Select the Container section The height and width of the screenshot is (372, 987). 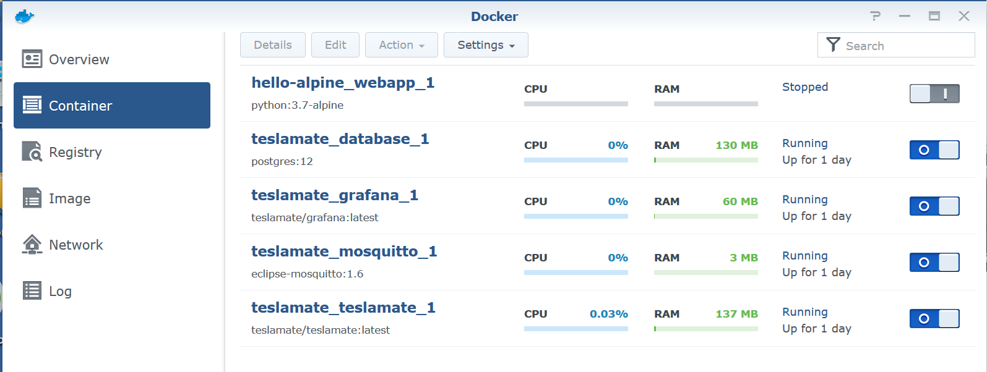[112, 106]
